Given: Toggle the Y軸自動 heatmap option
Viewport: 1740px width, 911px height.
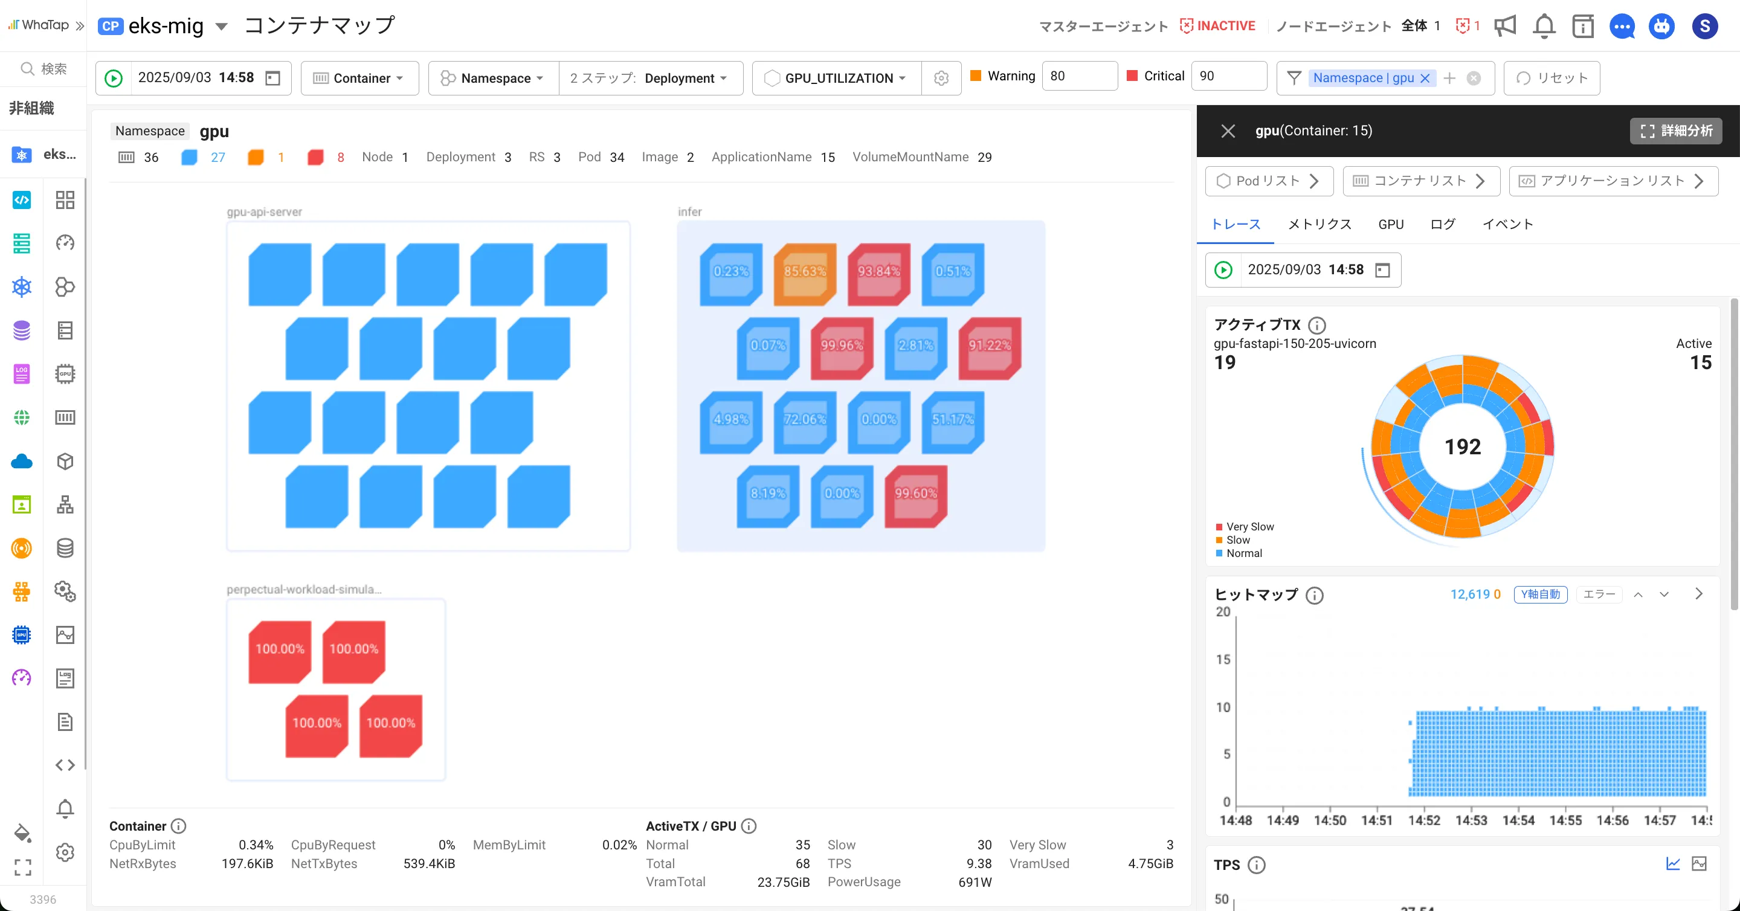Looking at the screenshot, I should point(1540,594).
